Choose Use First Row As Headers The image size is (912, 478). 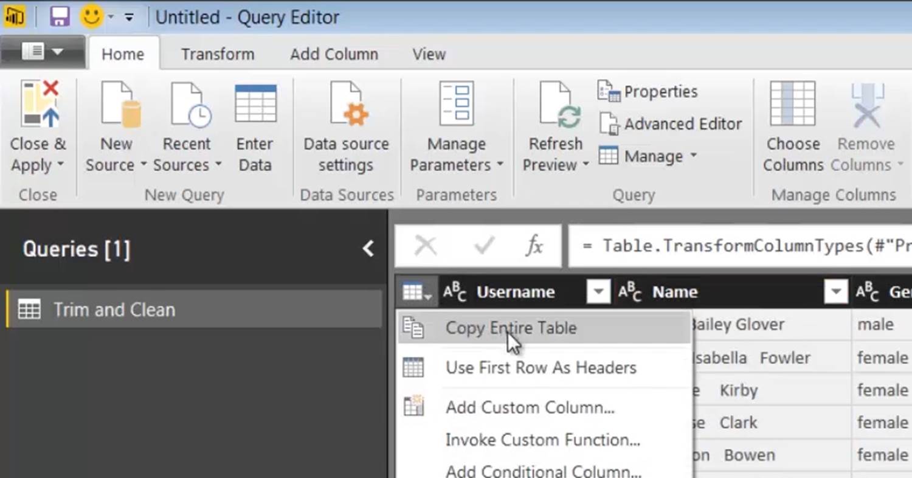tap(541, 368)
